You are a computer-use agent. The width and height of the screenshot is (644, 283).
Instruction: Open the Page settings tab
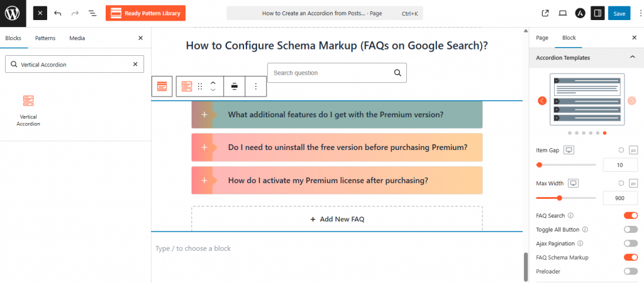(x=542, y=38)
